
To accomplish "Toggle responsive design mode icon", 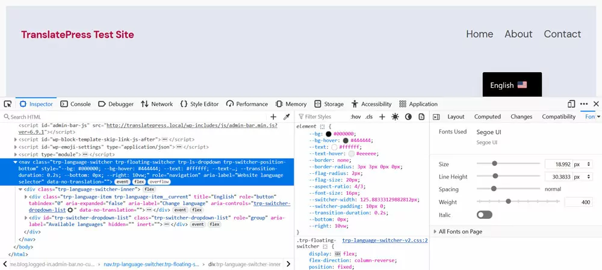I will (x=571, y=104).
